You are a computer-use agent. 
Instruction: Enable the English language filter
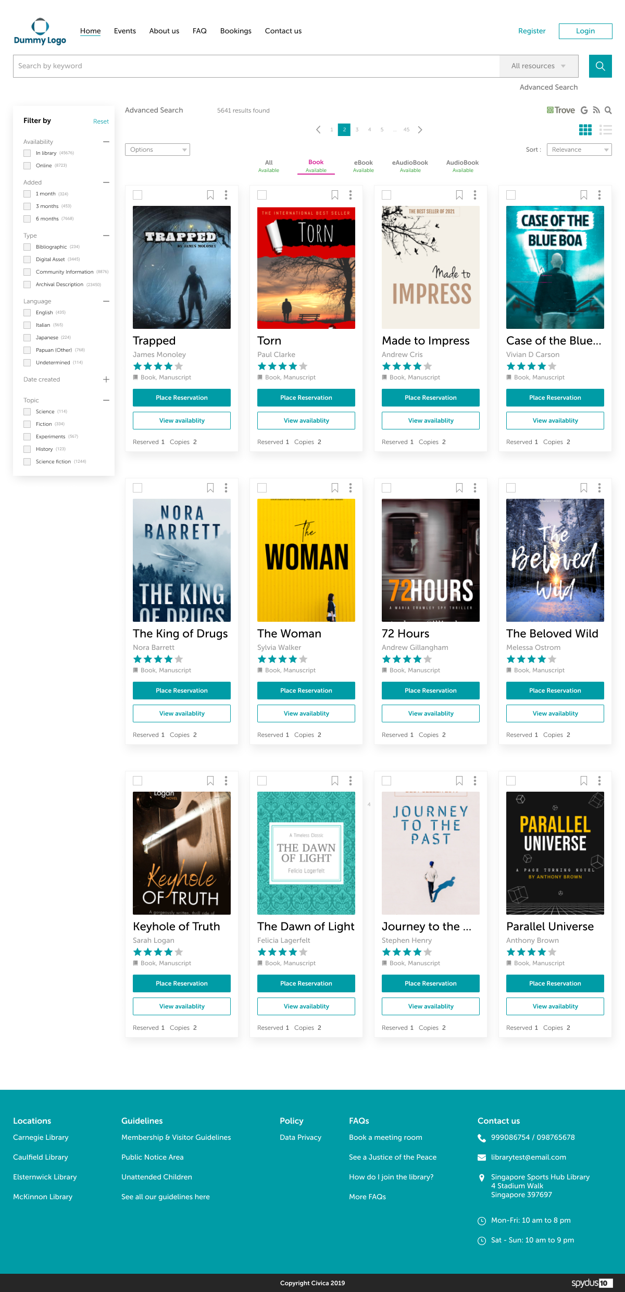(x=27, y=313)
